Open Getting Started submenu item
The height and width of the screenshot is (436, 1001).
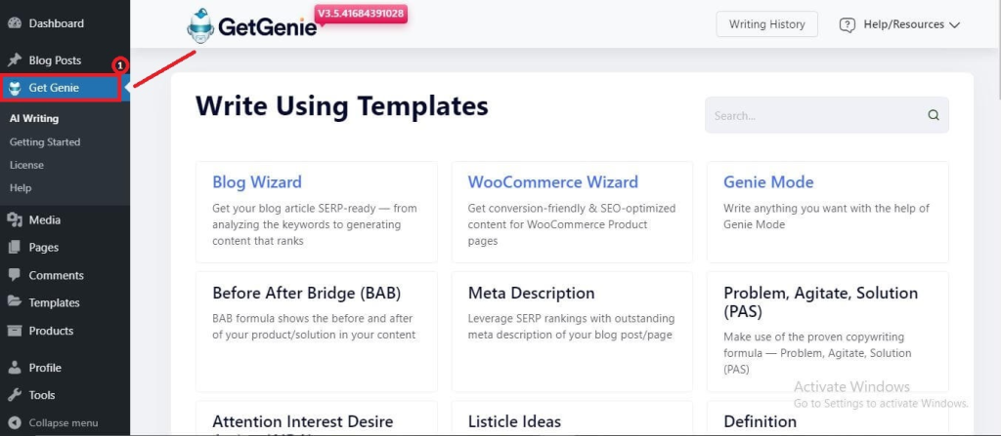pos(45,142)
